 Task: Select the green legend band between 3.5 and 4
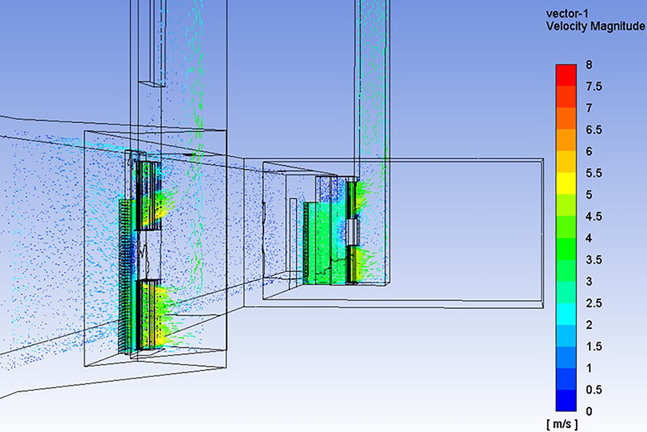(566, 249)
